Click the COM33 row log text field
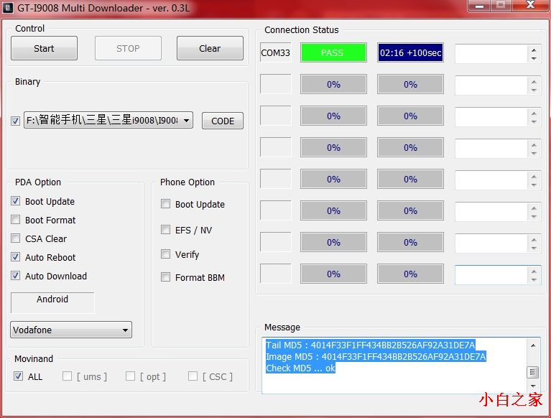551x418 pixels. [491, 54]
